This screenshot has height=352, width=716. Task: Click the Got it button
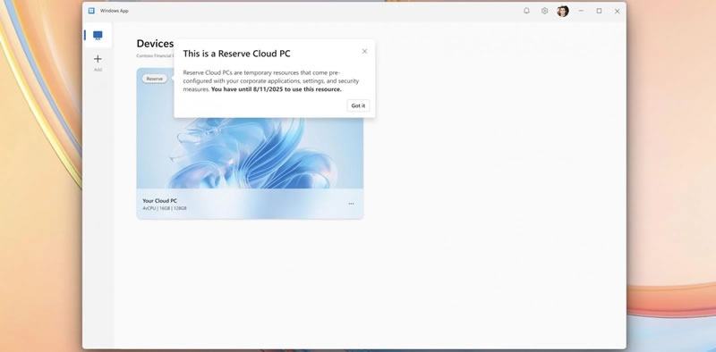coord(358,105)
